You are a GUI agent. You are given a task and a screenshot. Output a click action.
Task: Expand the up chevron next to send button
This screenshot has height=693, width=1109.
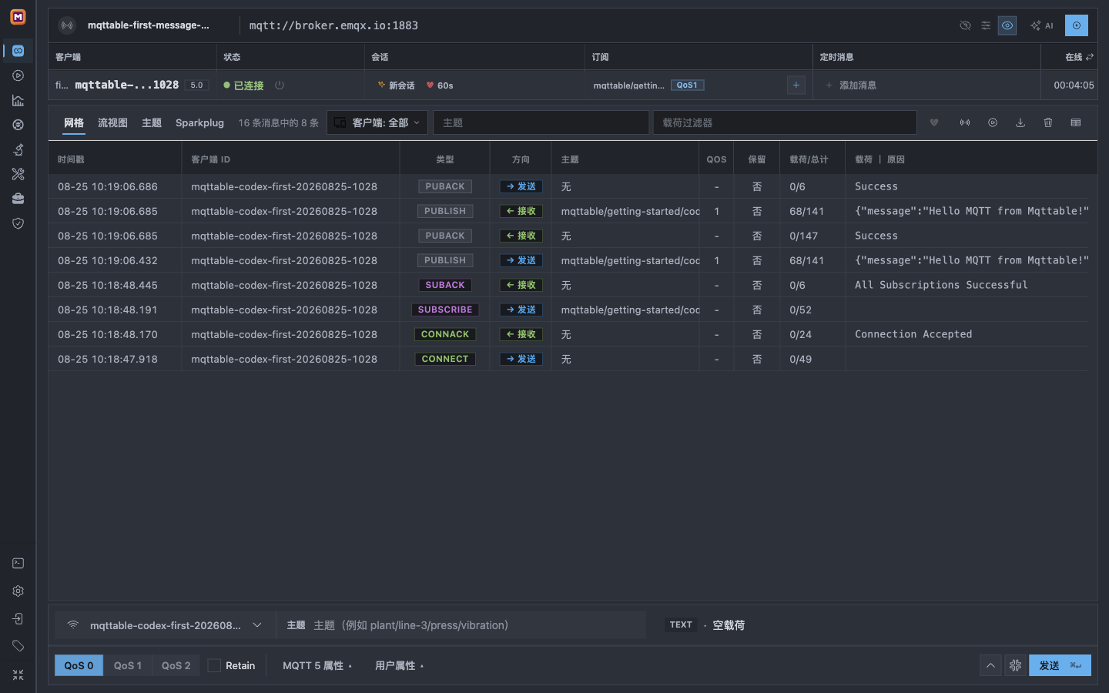990,665
